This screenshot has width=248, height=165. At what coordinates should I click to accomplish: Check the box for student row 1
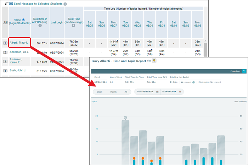tap(5, 43)
